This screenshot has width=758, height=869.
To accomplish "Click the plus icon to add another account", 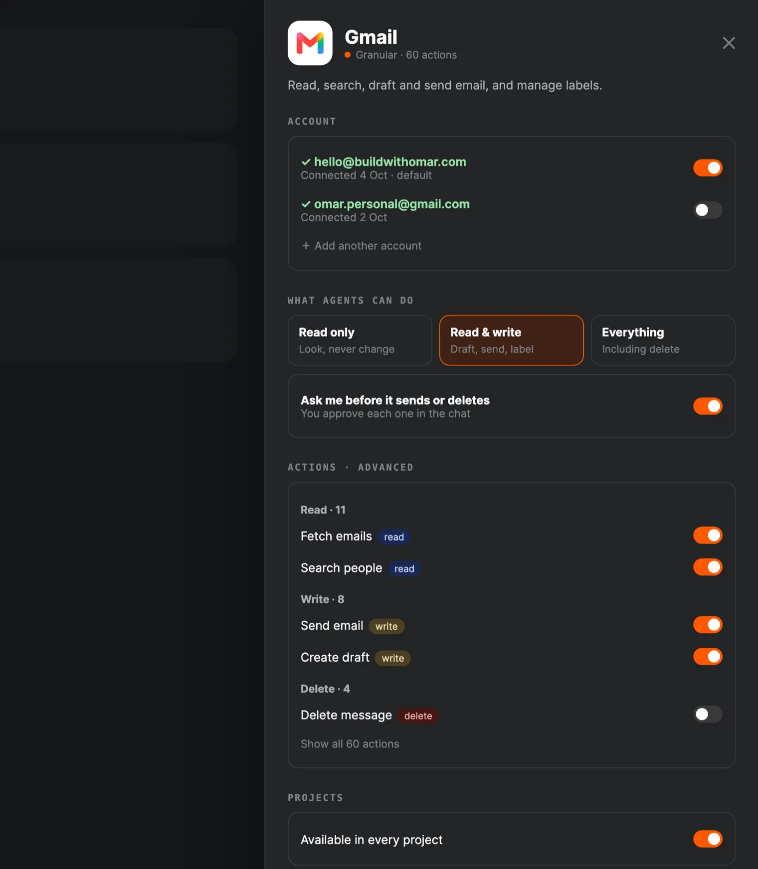I will coord(306,246).
